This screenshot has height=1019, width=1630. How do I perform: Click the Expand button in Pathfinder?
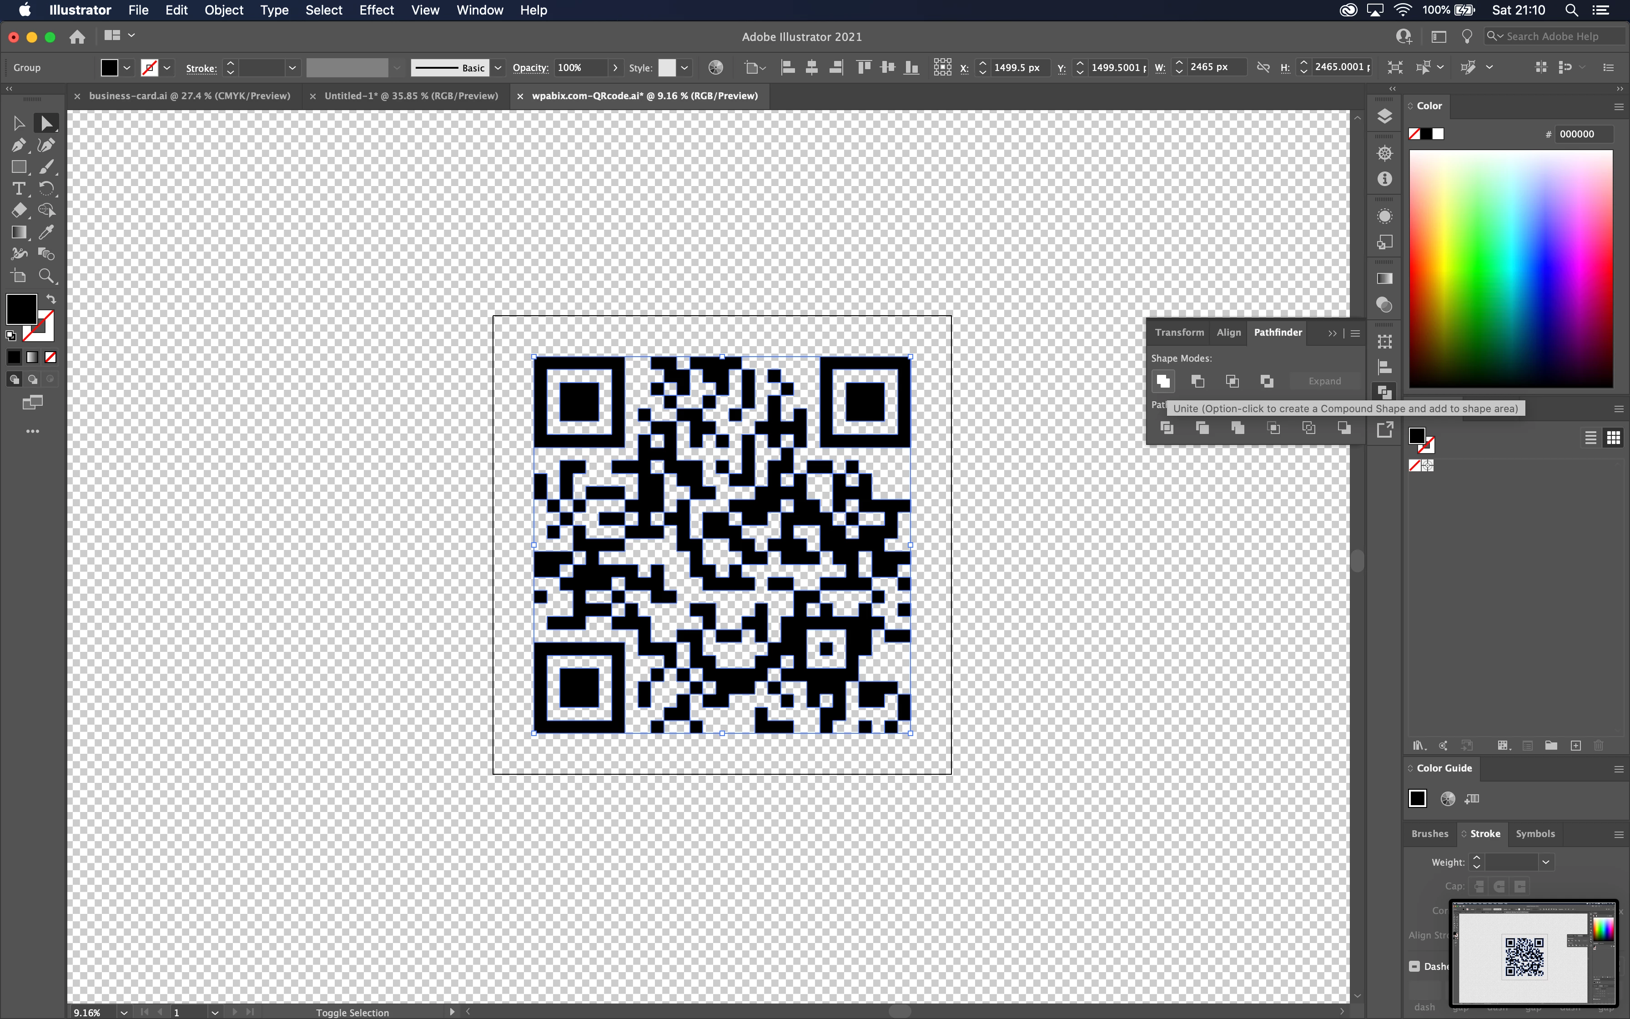click(1324, 382)
